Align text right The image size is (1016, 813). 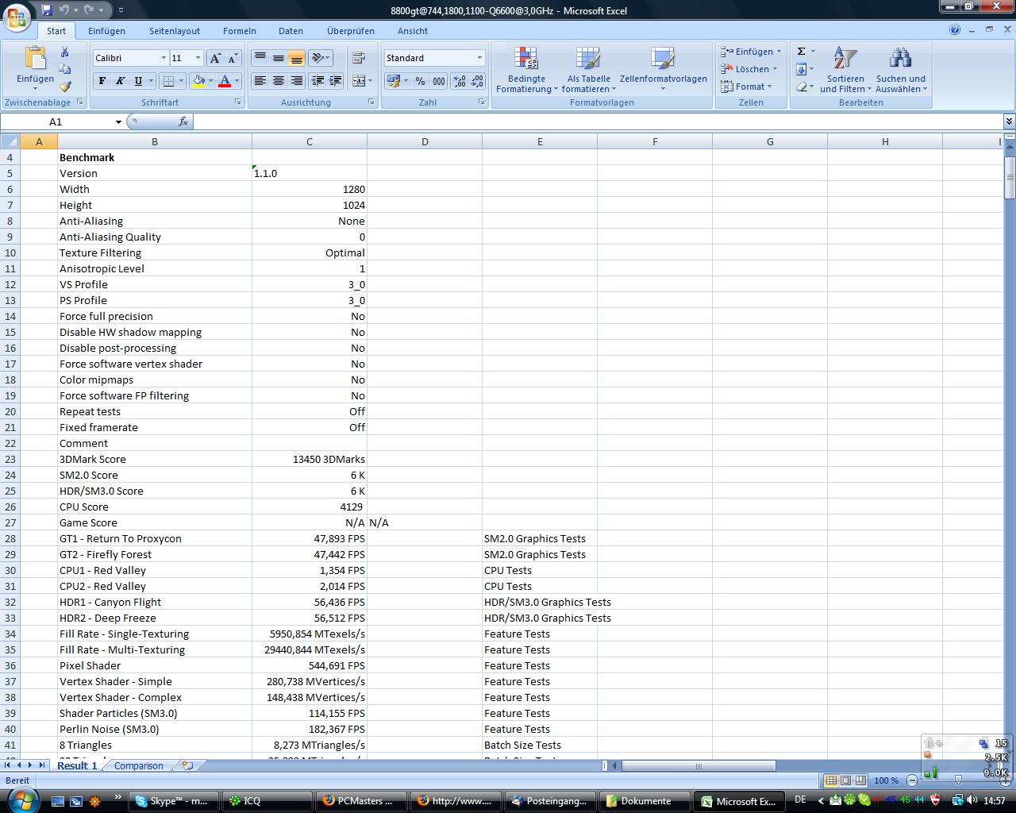pyautogui.click(x=296, y=81)
